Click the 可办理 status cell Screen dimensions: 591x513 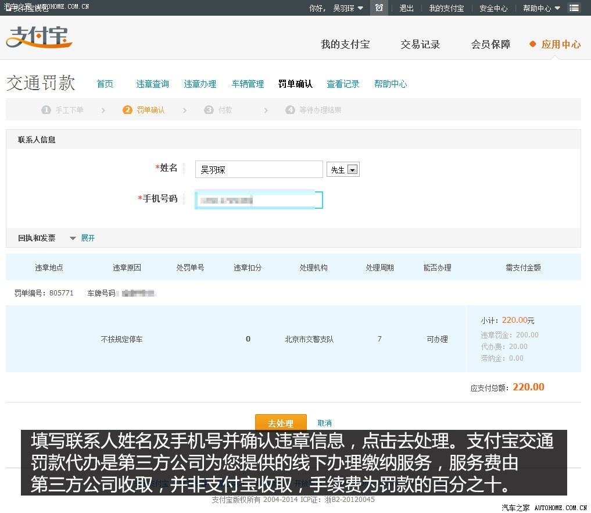coord(437,339)
